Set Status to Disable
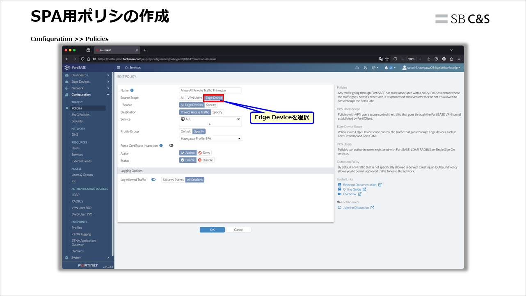 coord(206,160)
